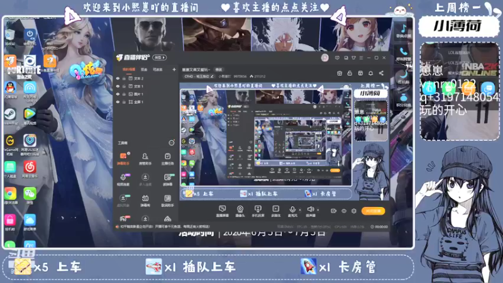Hide the 全屏 1 layer

pyautogui.click(x=118, y=102)
